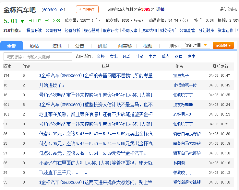Select hot word 卖出
This screenshot has width=239, height=190.
[x=114, y=56]
